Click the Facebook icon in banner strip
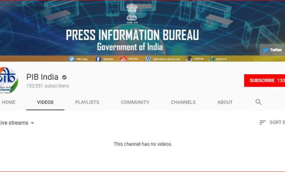The width and height of the screenshot is (285, 172). (x=98, y=59)
